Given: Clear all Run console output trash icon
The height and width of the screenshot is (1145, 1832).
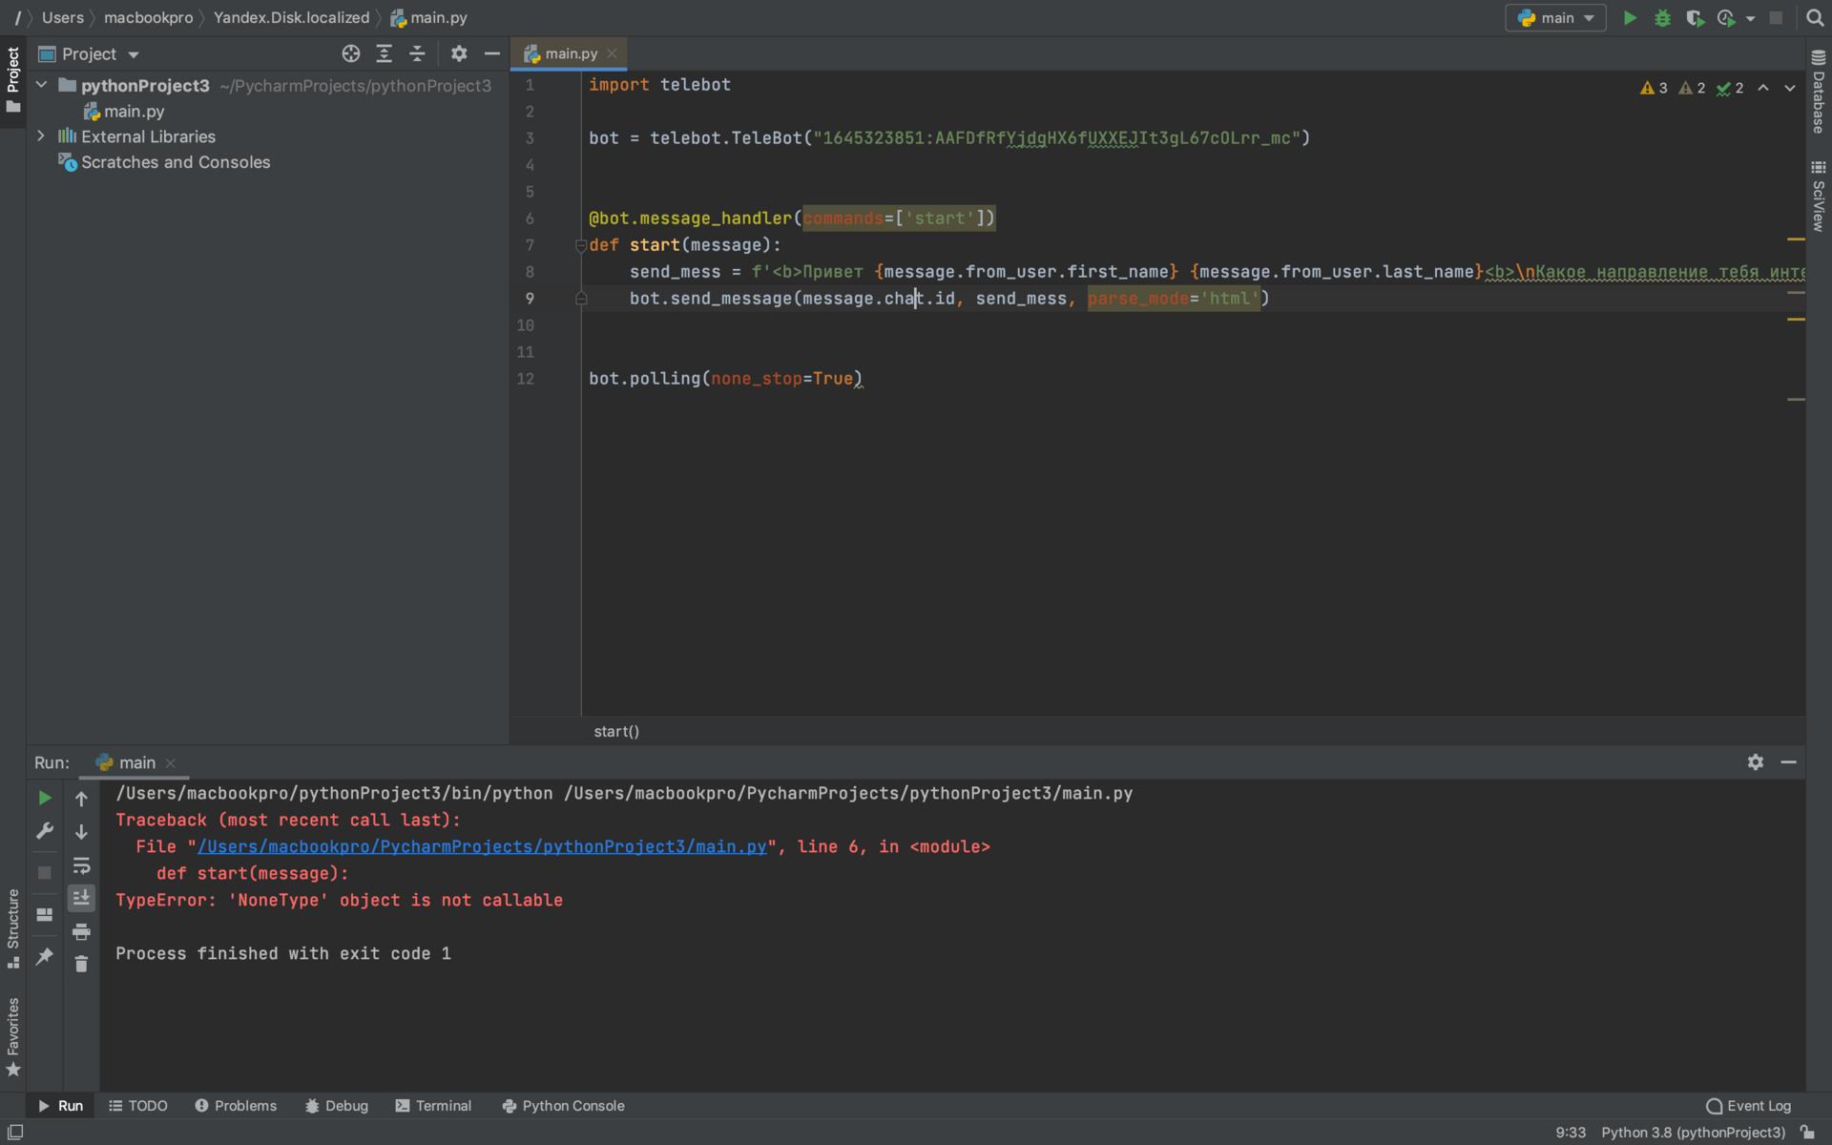Looking at the screenshot, I should coord(81,965).
